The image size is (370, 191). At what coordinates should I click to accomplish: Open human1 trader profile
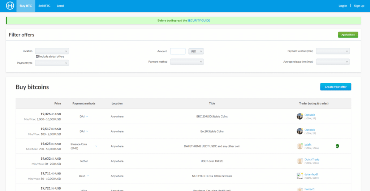point(310,189)
